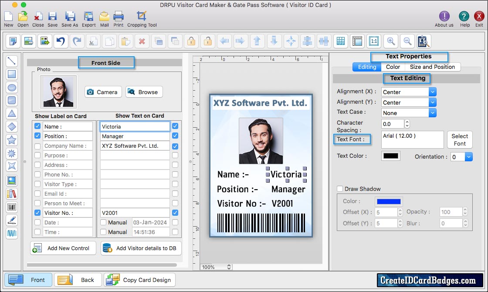488x292 pixels.
Task: Click the Zoom Out magnifier icon
Action: [407, 41]
